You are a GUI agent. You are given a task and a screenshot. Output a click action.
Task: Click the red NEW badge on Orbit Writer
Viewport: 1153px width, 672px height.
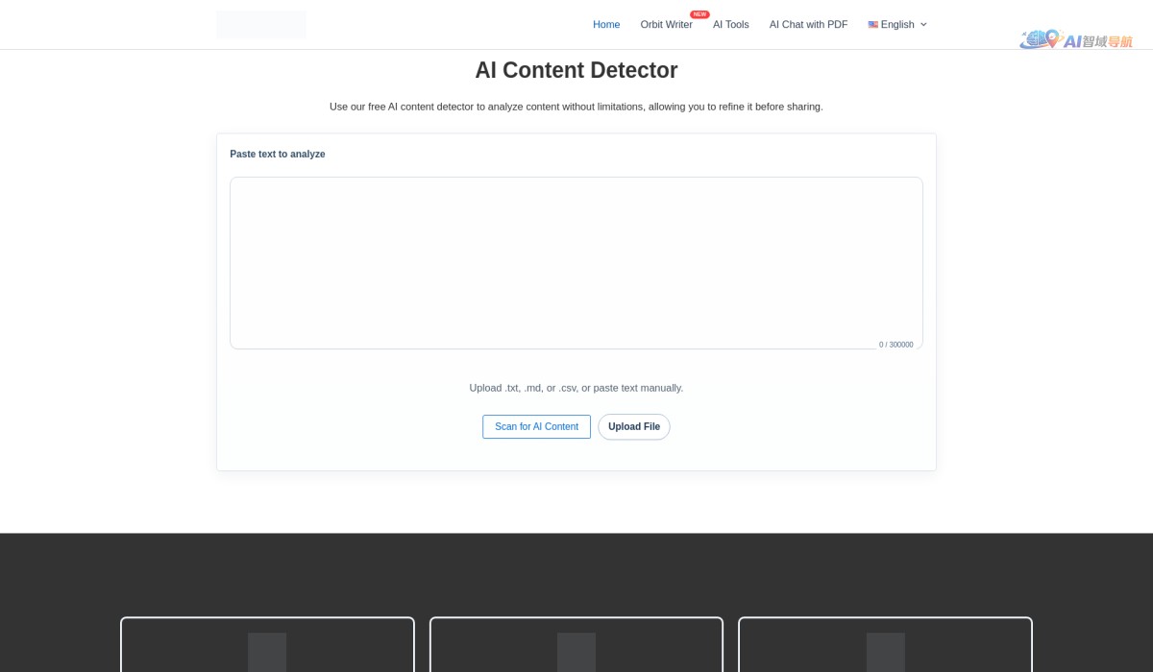[699, 14]
